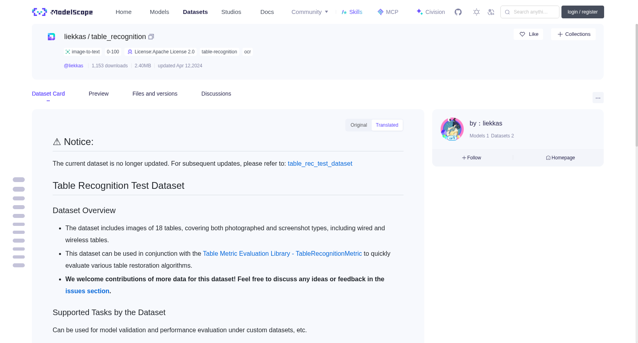This screenshot has height=343, width=638.
Task: Select the Dataset Card tab
Action: point(48,94)
